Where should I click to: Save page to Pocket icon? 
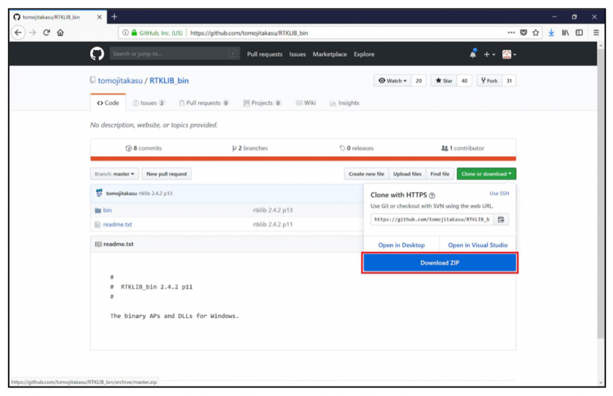[x=523, y=33]
